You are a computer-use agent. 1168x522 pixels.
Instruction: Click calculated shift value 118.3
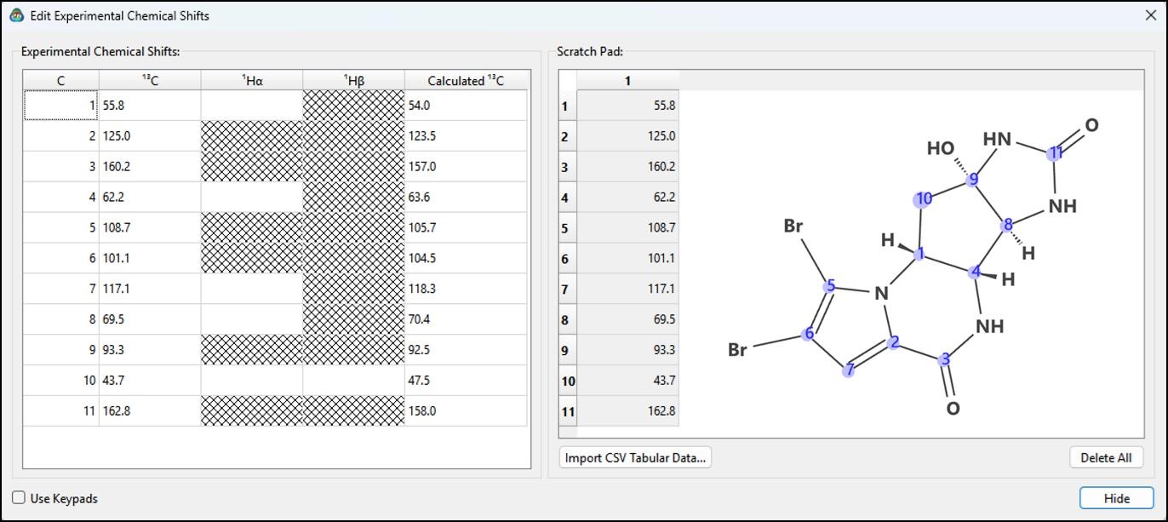[x=466, y=289]
